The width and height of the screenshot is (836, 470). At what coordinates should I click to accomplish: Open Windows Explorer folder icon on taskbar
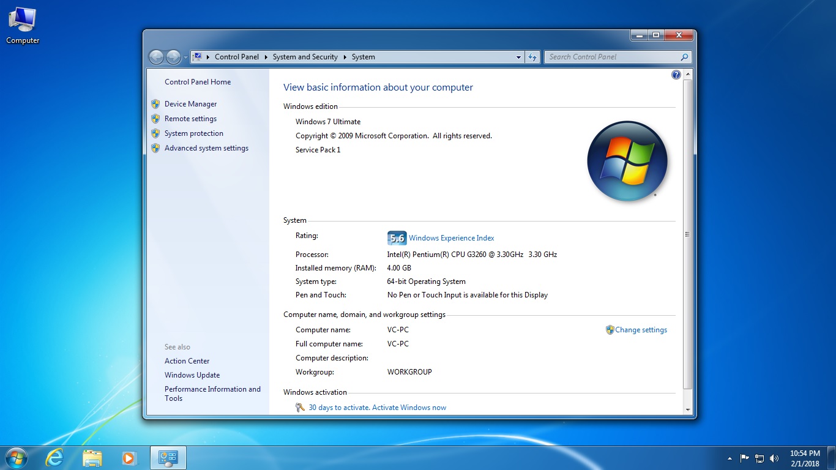92,458
